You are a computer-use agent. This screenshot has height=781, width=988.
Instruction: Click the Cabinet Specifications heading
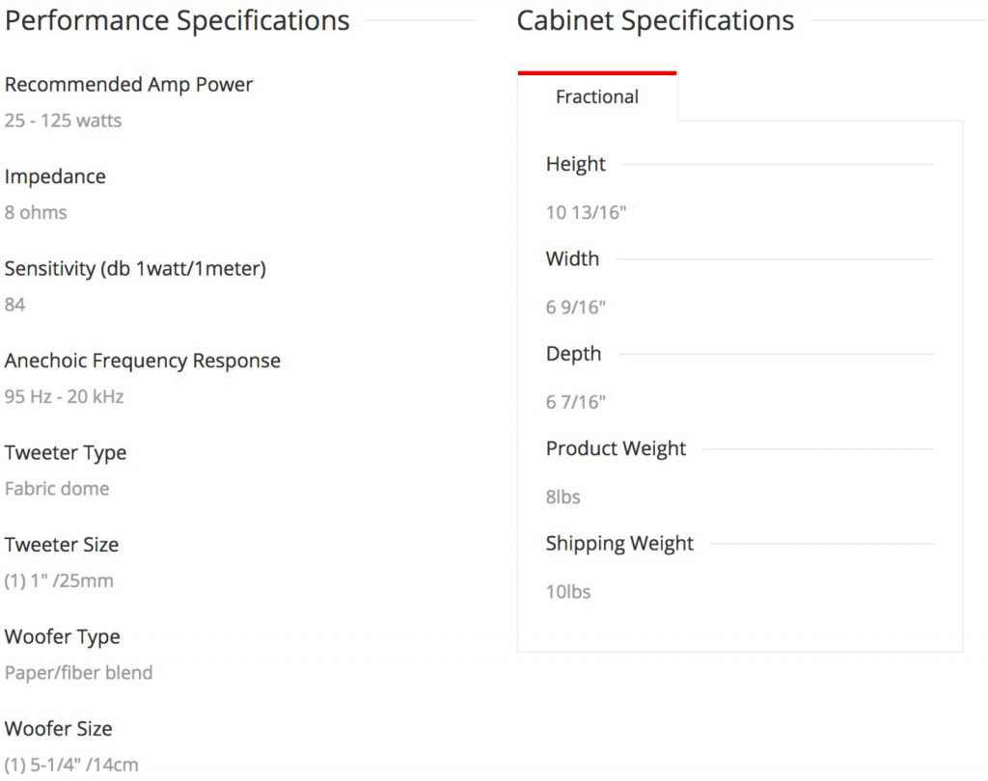click(x=655, y=20)
